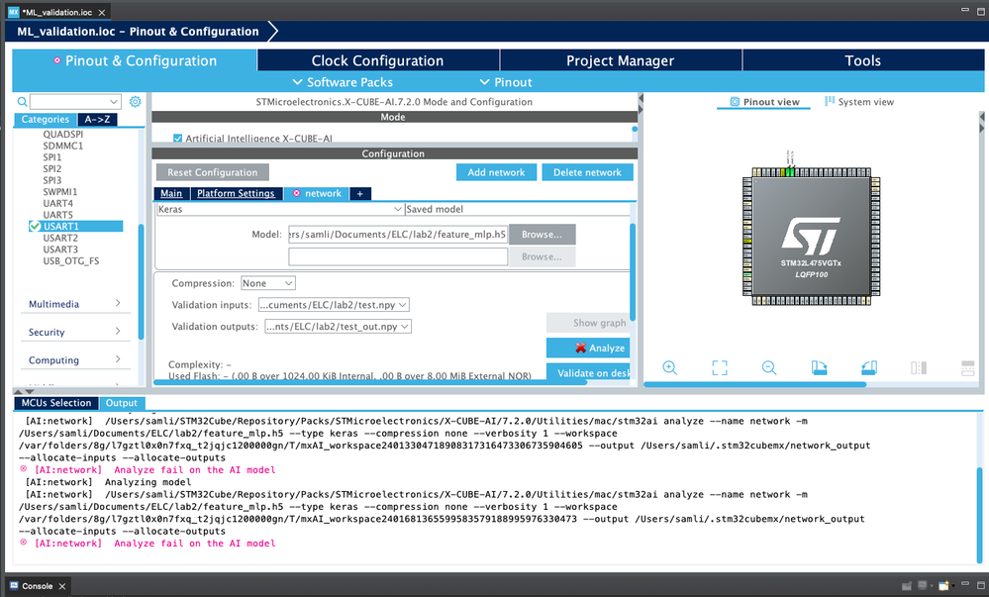Open the Project Manager tab

[621, 60]
